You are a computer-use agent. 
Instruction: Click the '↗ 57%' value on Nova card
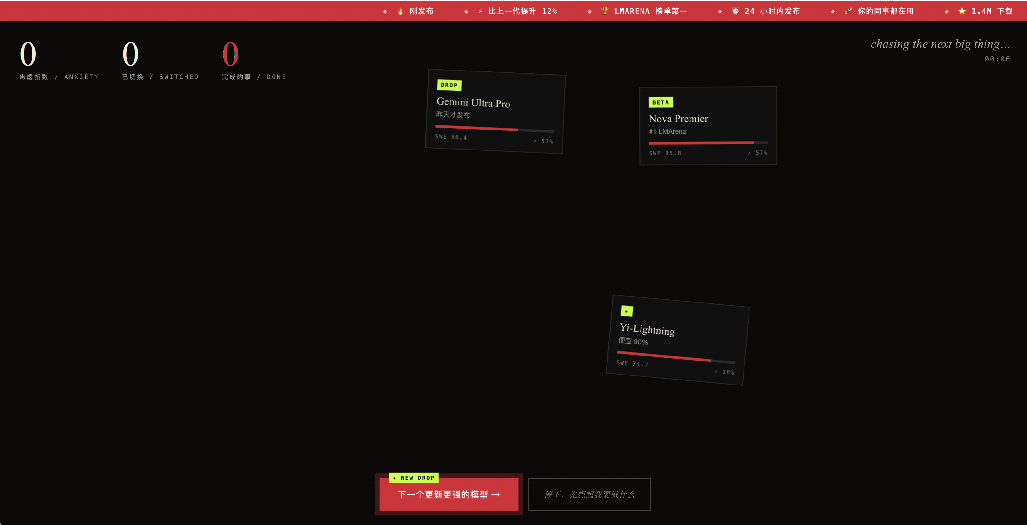pyautogui.click(x=758, y=153)
